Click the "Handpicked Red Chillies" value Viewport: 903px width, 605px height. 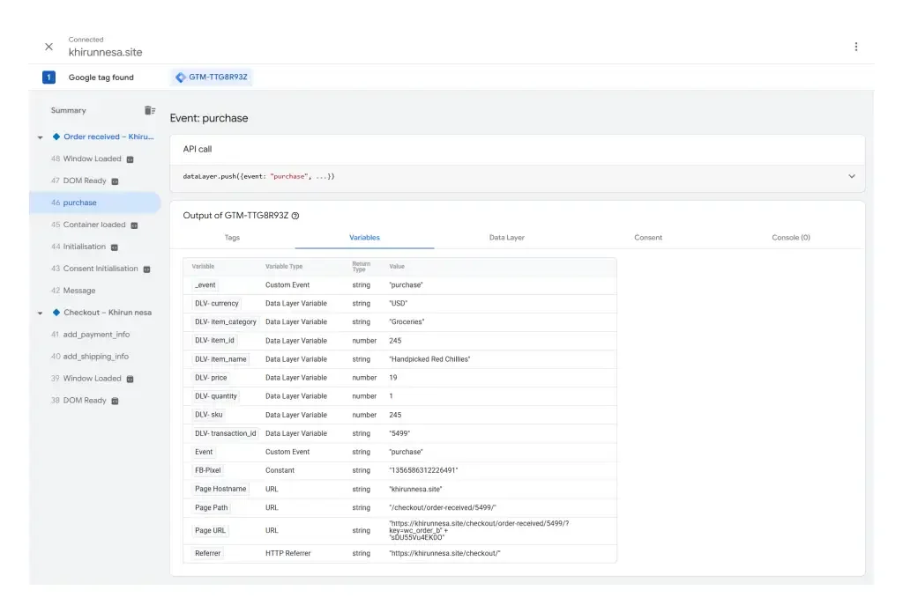pyautogui.click(x=429, y=359)
